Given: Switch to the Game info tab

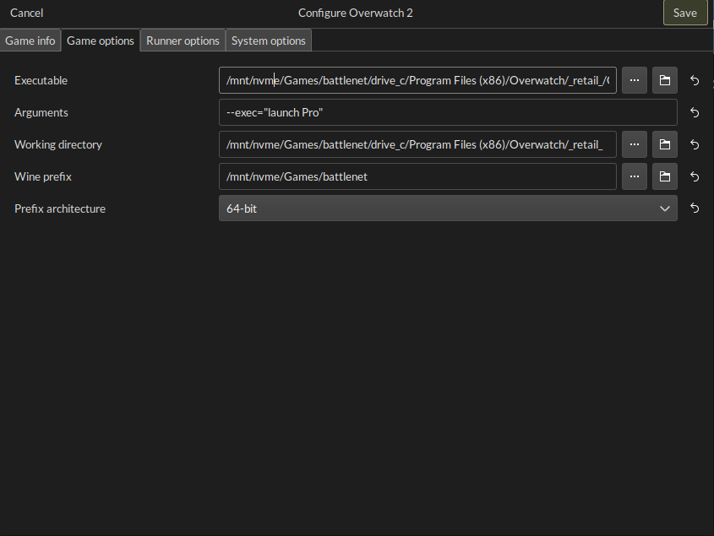Looking at the screenshot, I should [x=30, y=41].
